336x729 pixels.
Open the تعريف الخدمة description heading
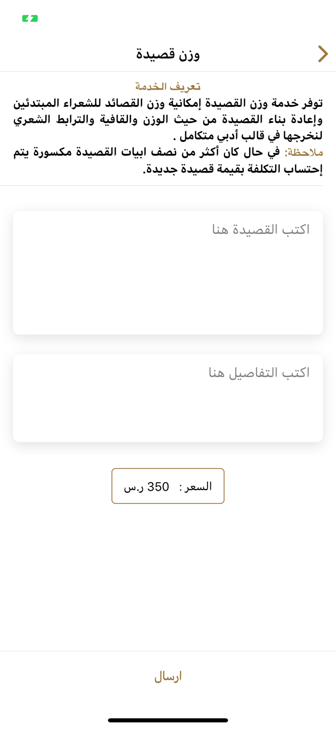(x=168, y=86)
